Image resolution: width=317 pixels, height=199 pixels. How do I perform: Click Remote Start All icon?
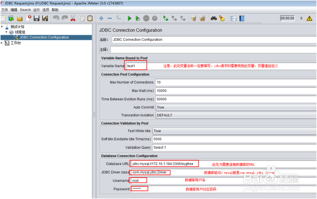[x=166, y=18]
